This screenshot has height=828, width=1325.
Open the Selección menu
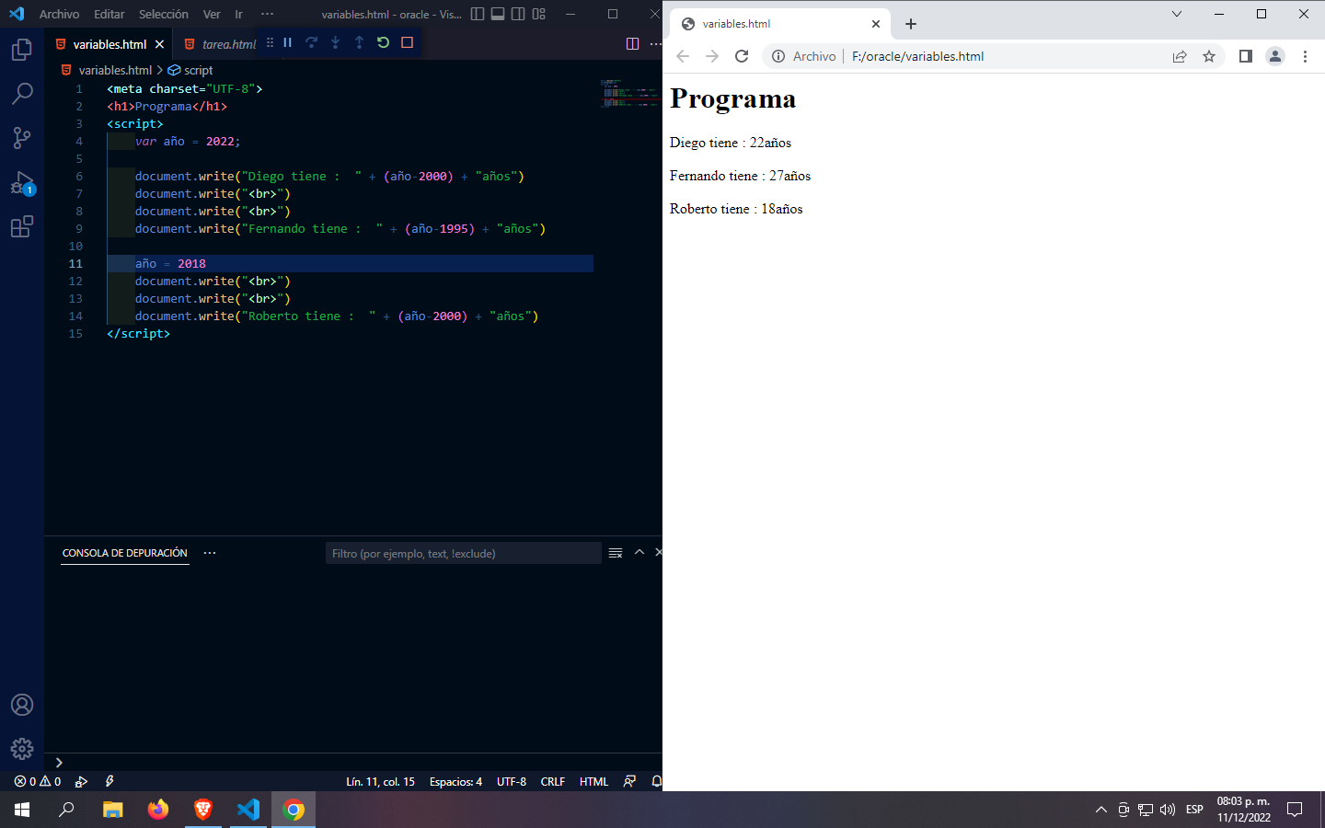[x=163, y=14]
